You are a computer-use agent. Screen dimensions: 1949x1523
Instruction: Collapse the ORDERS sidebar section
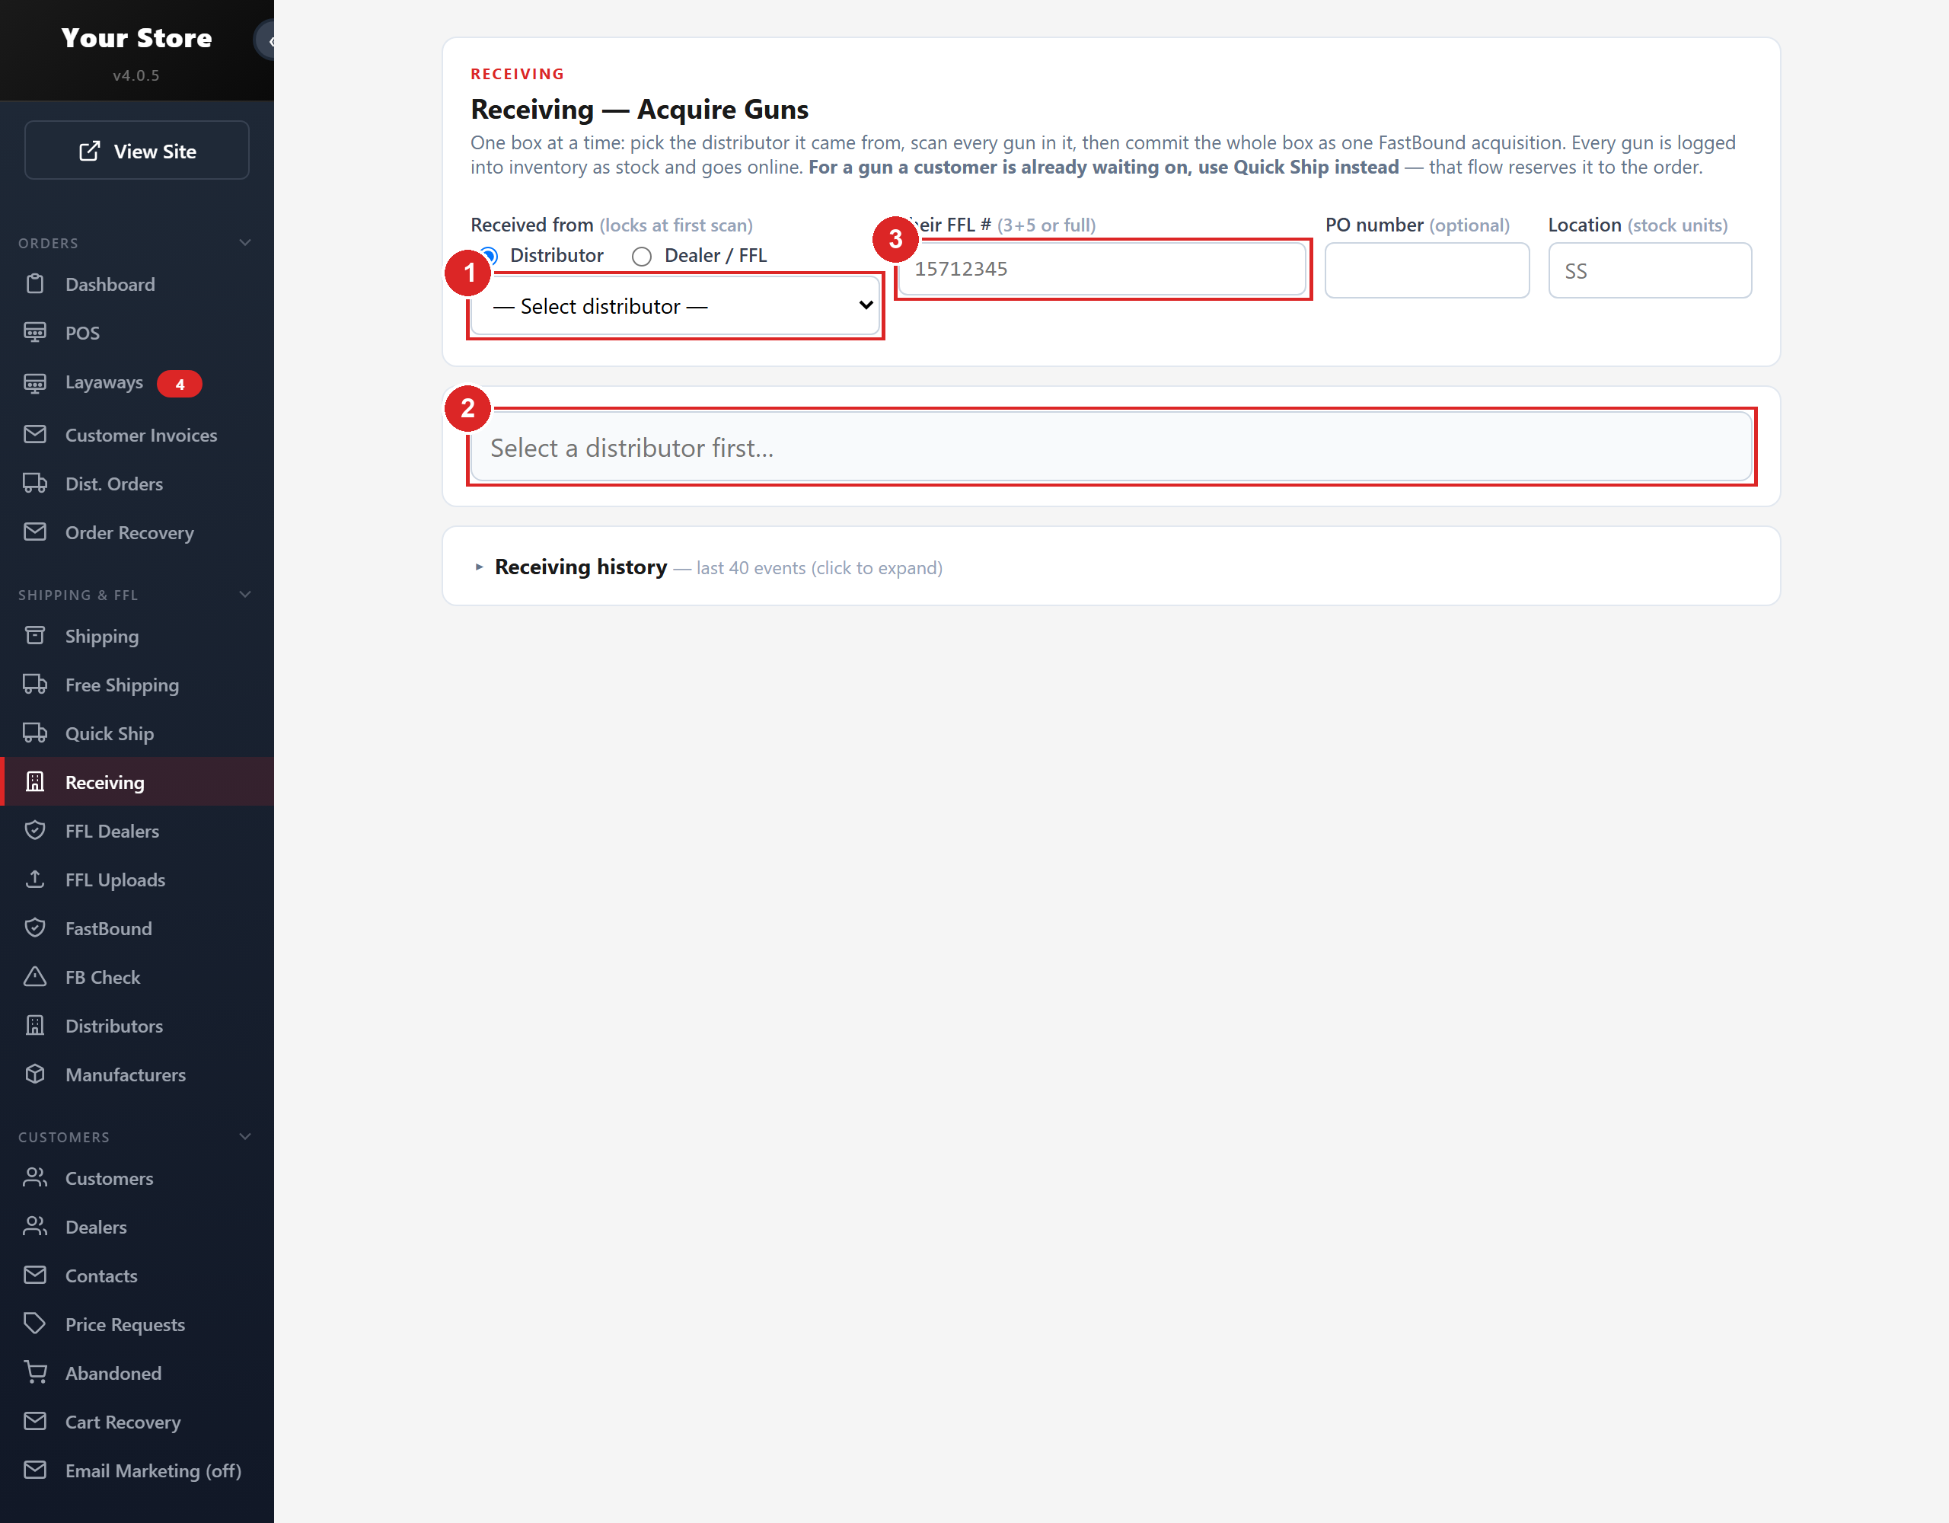[245, 243]
